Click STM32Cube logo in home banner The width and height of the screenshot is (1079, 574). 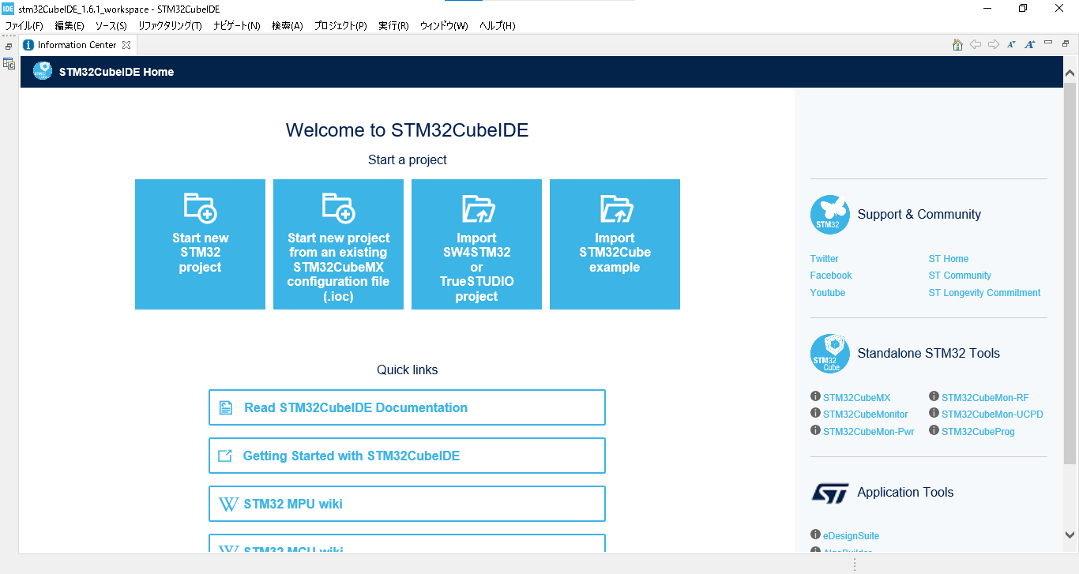43,71
